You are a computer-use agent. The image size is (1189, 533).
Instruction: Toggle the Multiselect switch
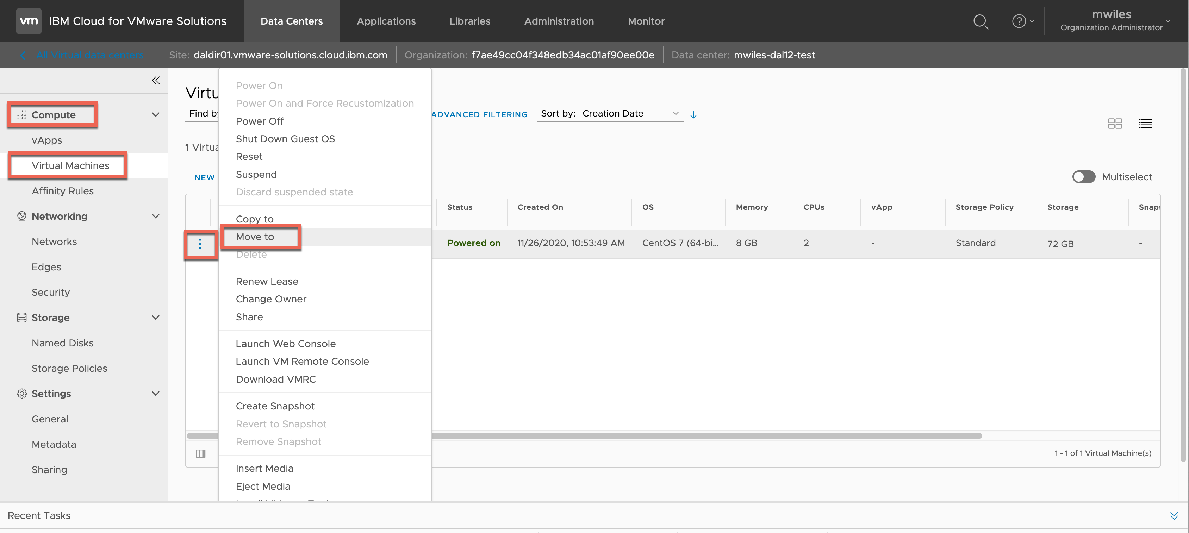1083,177
